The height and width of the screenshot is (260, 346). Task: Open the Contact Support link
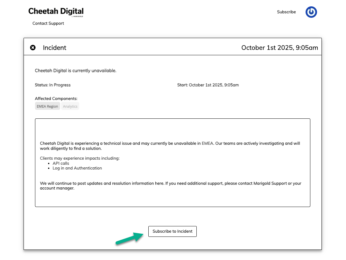click(x=48, y=23)
